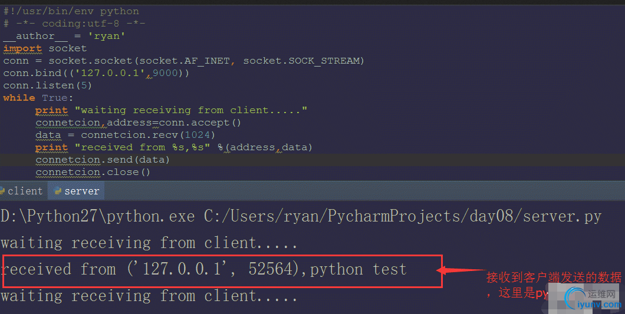The height and width of the screenshot is (314, 625).
Task: Click the Python icon on client tab
Action: (2, 191)
